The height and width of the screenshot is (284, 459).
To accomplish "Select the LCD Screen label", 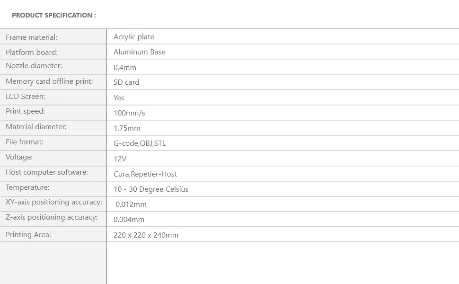I will coord(26,97).
